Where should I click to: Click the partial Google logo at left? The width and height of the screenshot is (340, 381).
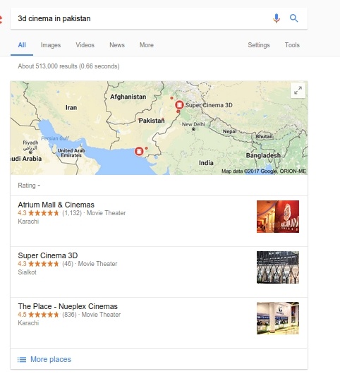[x=1, y=20]
